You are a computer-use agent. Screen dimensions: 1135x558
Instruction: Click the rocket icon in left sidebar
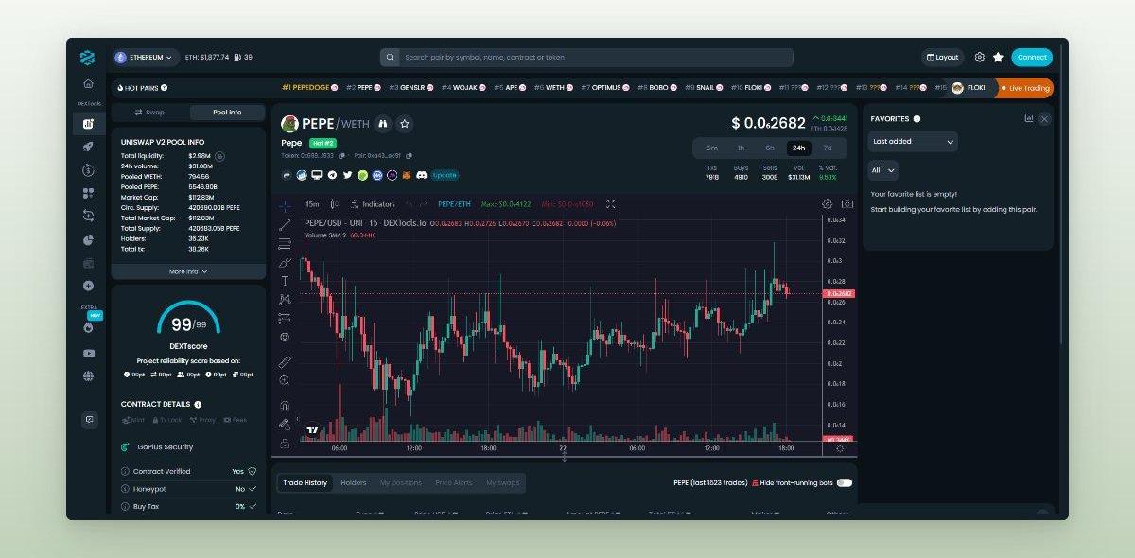pos(88,147)
